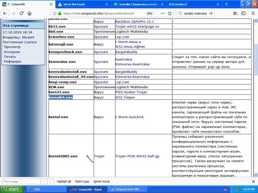Open the Abram4 owner link
This screenshot has height=193, width=258.
(28, 37)
